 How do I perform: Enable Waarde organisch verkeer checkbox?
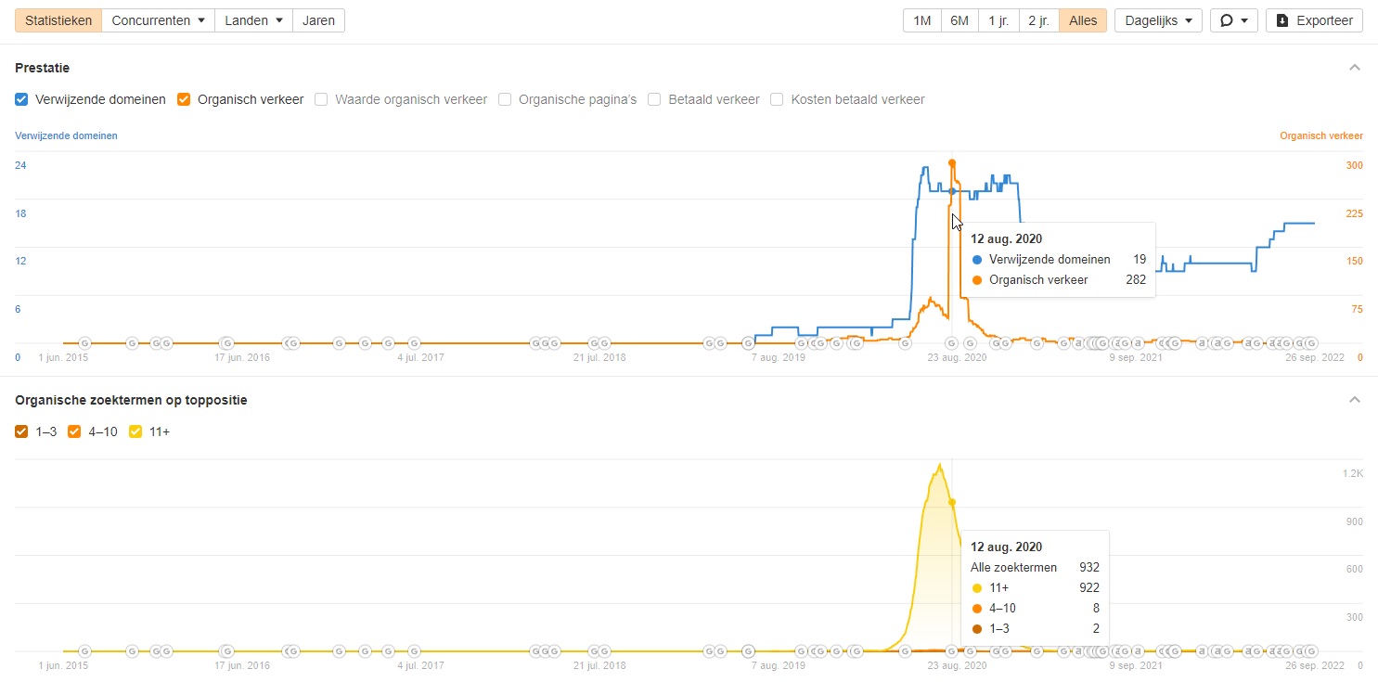tap(321, 99)
